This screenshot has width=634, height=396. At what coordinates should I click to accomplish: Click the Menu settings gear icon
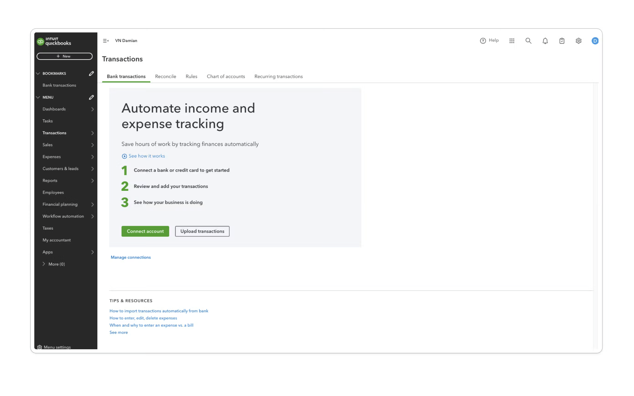point(40,347)
